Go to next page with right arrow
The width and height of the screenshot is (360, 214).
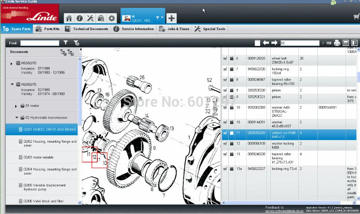coord(274,43)
